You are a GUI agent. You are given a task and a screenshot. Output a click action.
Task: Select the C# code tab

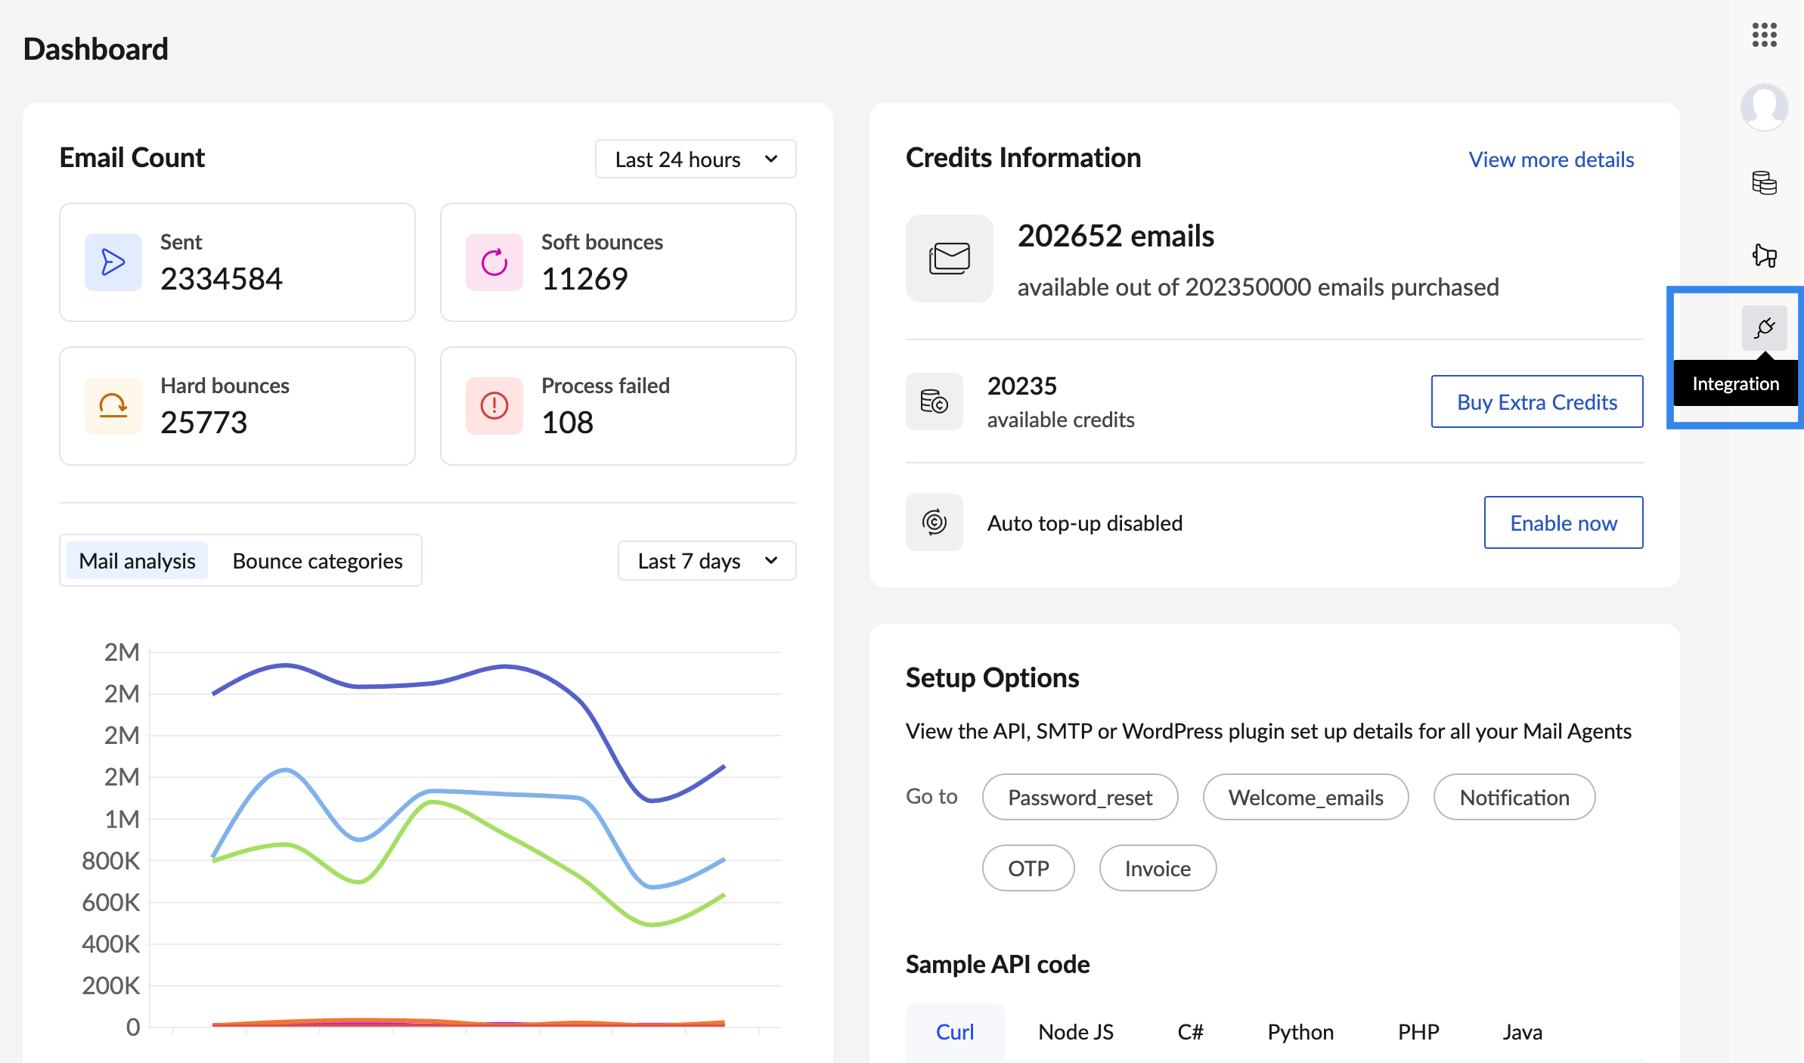[x=1191, y=1032]
